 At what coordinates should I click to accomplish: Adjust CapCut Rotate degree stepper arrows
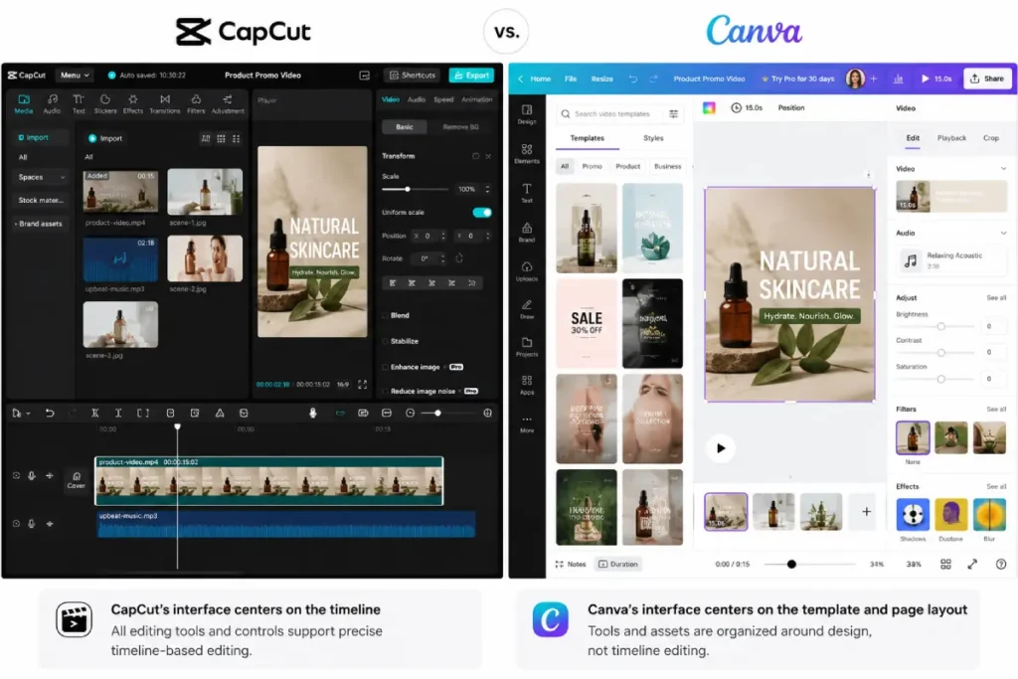coord(443,258)
